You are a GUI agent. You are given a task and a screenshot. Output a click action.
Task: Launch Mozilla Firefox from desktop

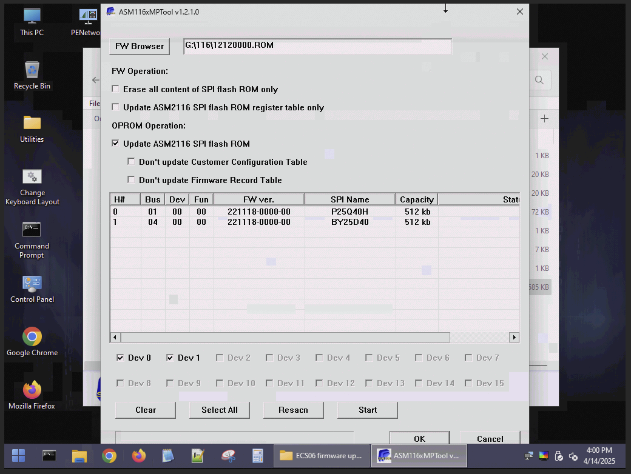point(32,395)
